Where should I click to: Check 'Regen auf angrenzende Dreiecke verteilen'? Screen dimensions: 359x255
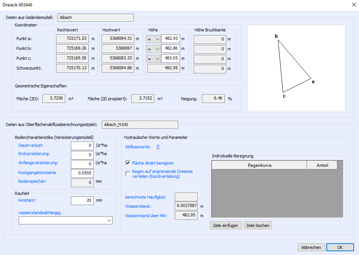(x=128, y=174)
